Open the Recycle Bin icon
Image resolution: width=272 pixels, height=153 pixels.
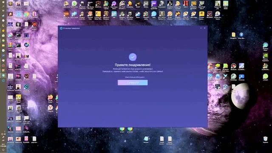pos(265,139)
